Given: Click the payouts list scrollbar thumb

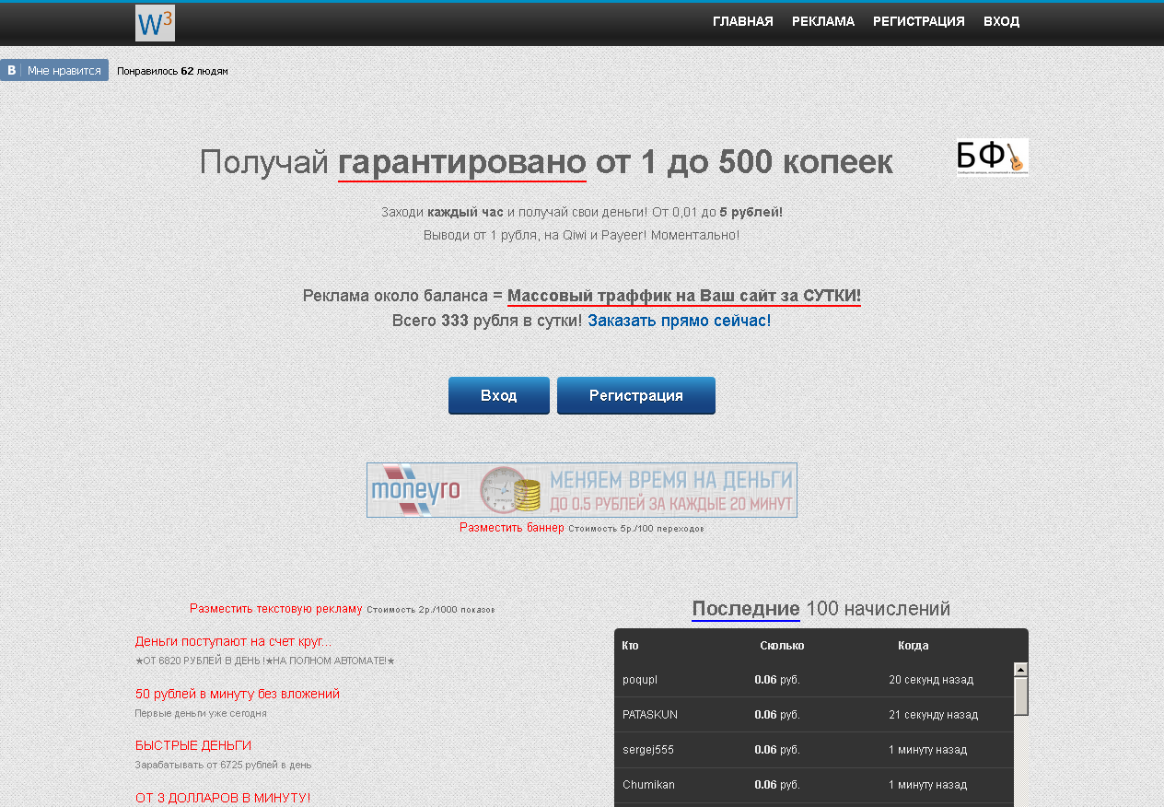Looking at the screenshot, I should tap(1020, 696).
